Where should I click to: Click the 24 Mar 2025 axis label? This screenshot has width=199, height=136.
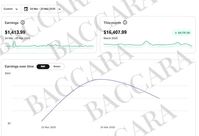pyautogui.click(x=108, y=128)
